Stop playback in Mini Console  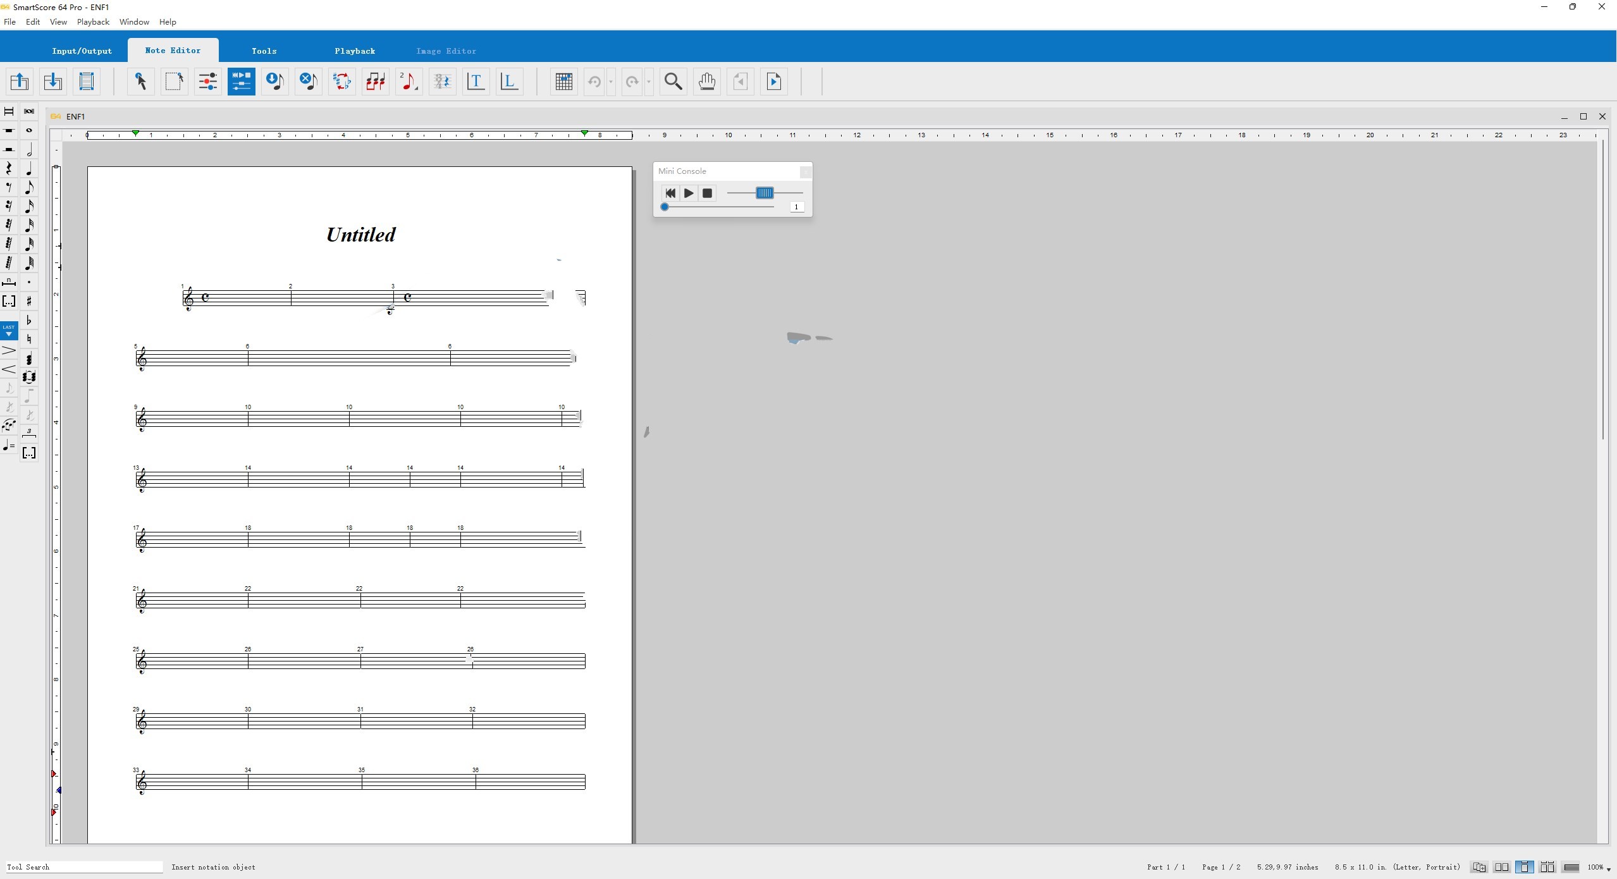click(708, 194)
